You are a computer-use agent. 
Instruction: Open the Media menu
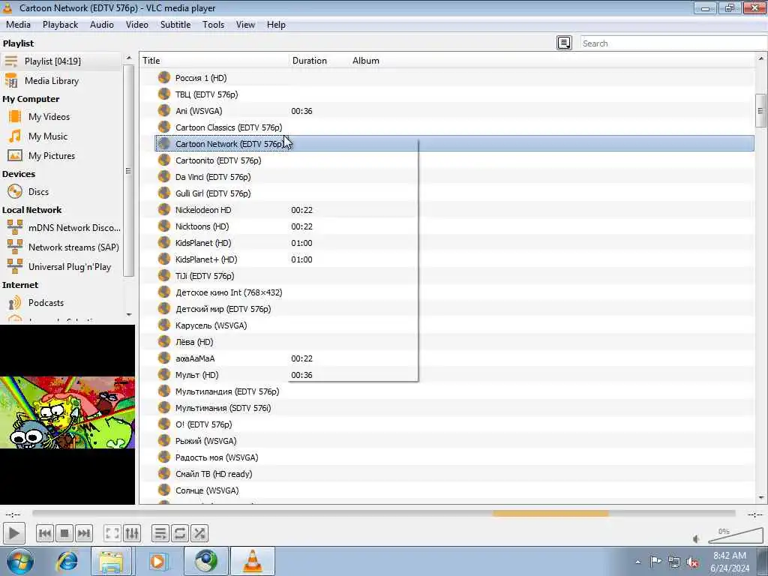pyautogui.click(x=18, y=25)
